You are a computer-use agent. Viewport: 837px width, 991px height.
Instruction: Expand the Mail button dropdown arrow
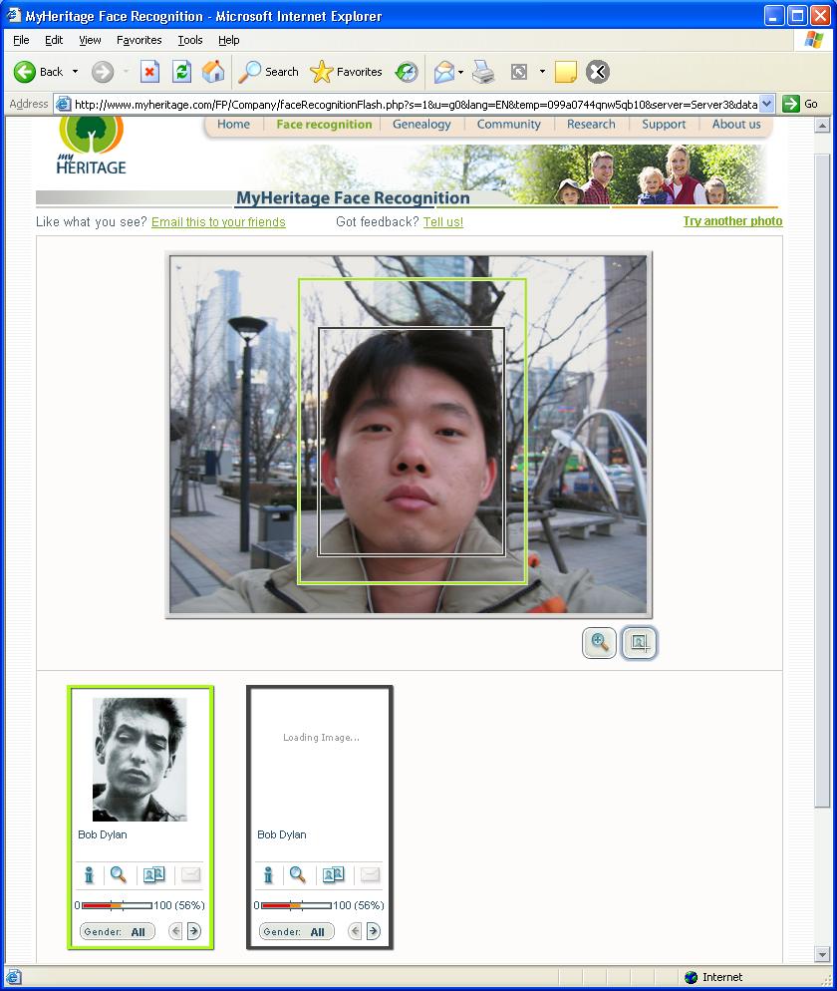(x=460, y=72)
